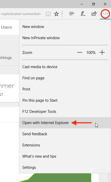The height and width of the screenshot is (182, 111).
Task: Select New window menu entry
Action: 65,27
